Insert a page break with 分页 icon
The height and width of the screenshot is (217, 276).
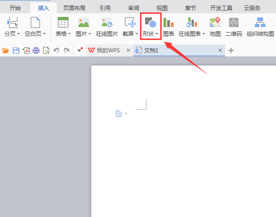[12, 22]
